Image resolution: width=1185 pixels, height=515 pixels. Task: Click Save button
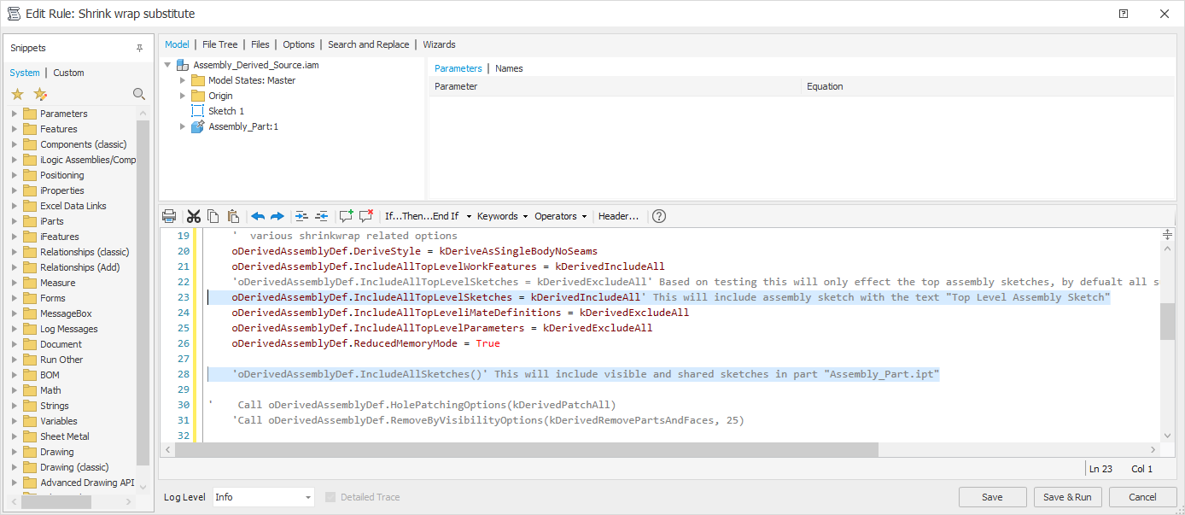tap(992, 497)
